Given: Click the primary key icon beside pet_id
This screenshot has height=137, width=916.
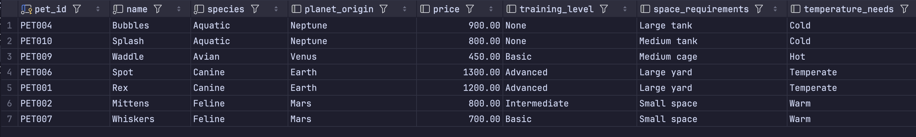Looking at the screenshot, I should pos(26,9).
